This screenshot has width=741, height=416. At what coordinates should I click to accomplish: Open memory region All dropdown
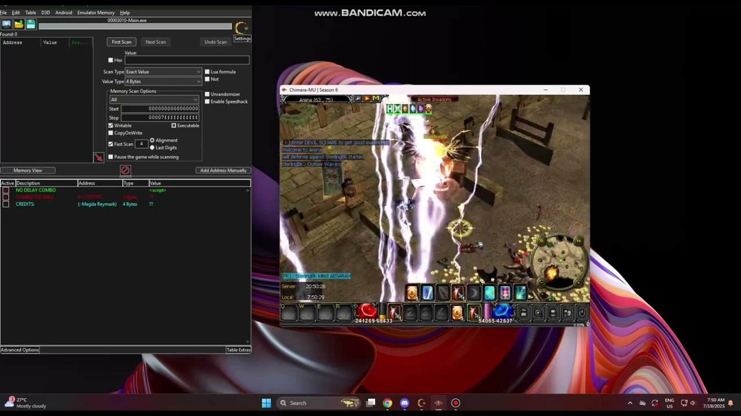click(x=154, y=99)
